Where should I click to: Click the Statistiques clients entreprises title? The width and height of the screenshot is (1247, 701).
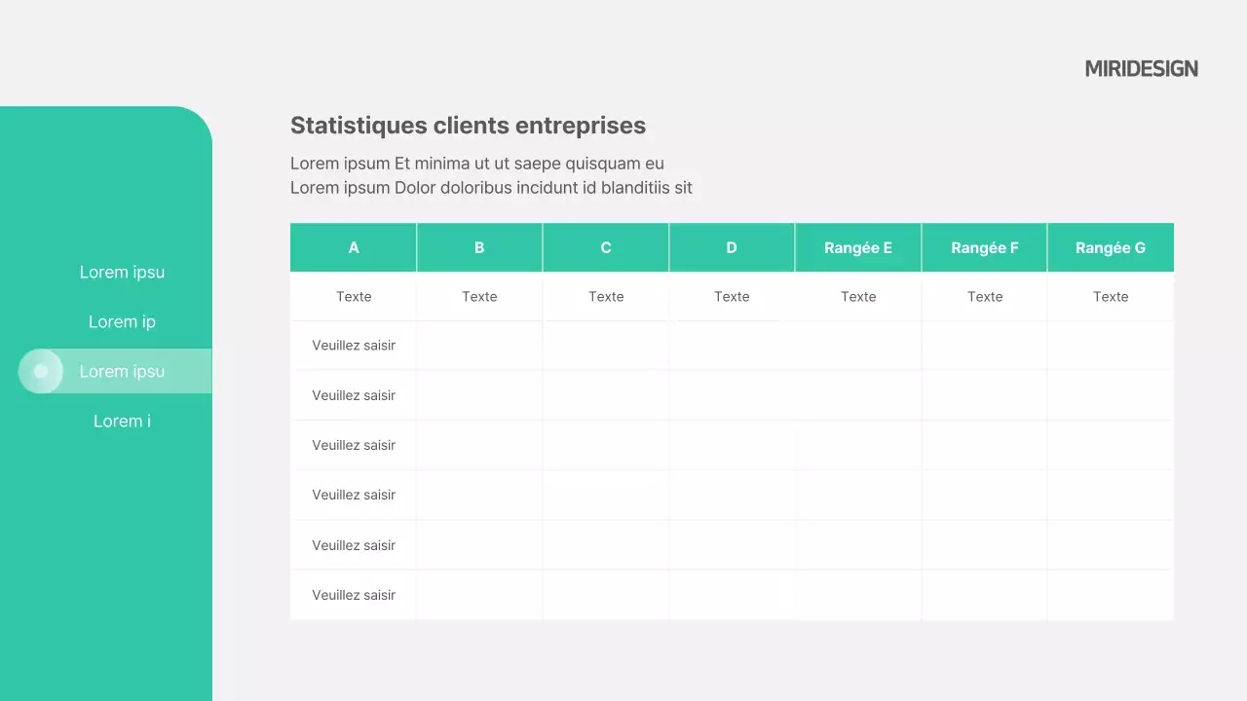click(x=468, y=126)
